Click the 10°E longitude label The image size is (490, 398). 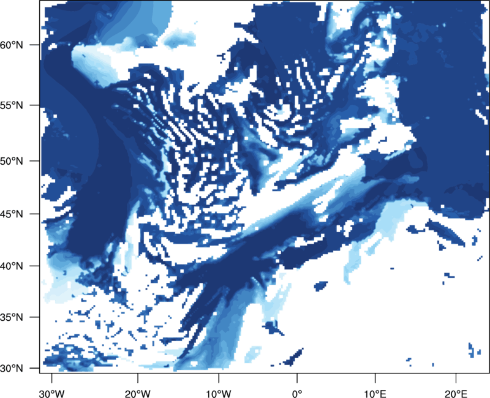click(x=375, y=394)
